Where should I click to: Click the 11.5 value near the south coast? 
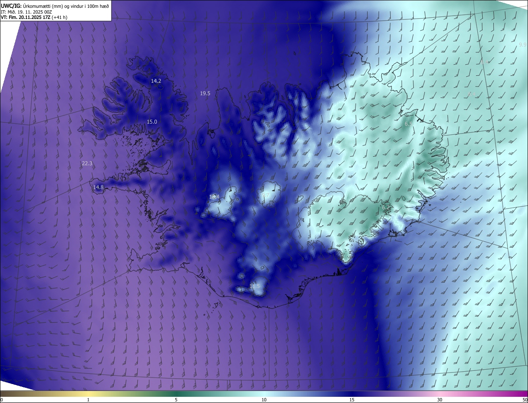255,286
